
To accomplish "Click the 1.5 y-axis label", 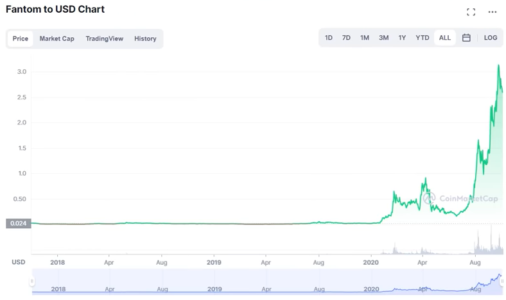I will point(22,148).
